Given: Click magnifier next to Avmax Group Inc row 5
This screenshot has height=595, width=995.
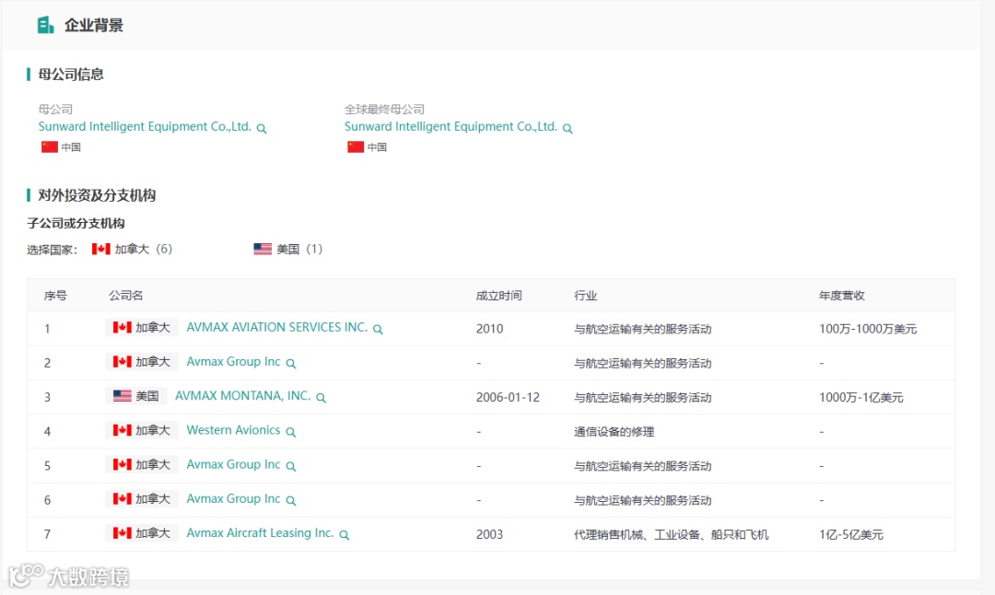Looking at the screenshot, I should coord(290,466).
